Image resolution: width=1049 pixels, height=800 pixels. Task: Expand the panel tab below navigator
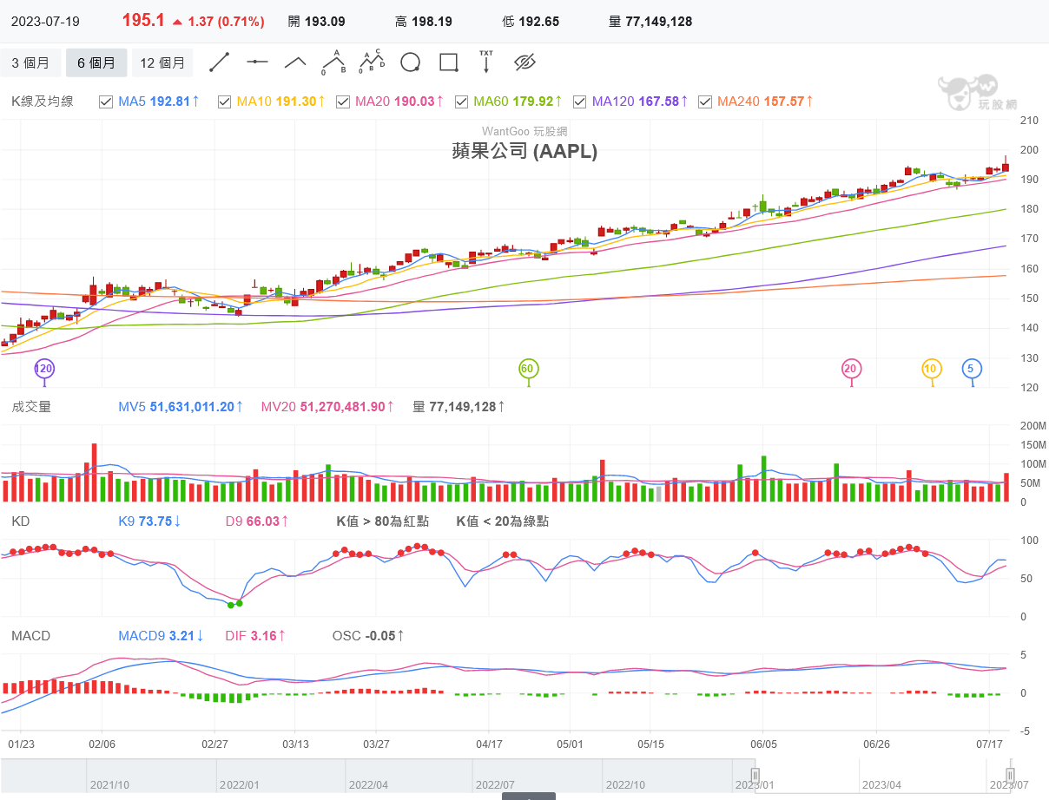[529, 796]
